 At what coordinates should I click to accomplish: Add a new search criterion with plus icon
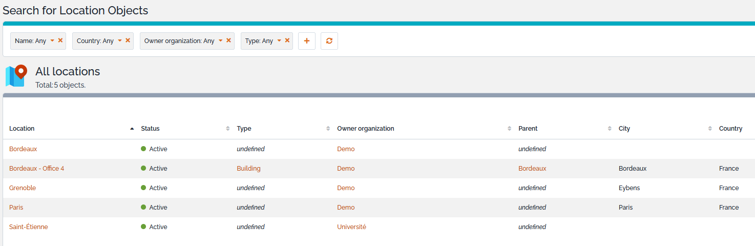[x=307, y=41]
